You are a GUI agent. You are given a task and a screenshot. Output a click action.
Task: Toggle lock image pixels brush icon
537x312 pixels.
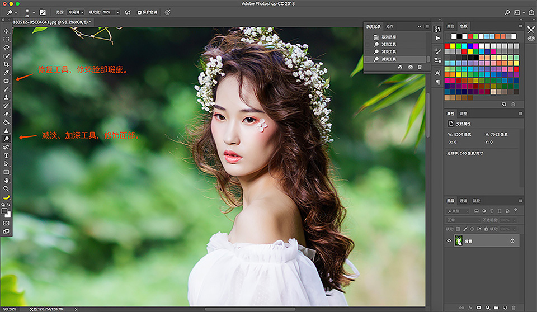465,229
